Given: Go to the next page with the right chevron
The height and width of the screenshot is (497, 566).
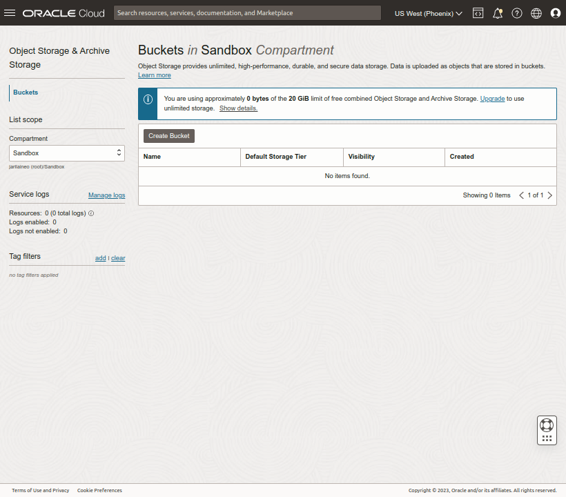Looking at the screenshot, I should pos(549,195).
